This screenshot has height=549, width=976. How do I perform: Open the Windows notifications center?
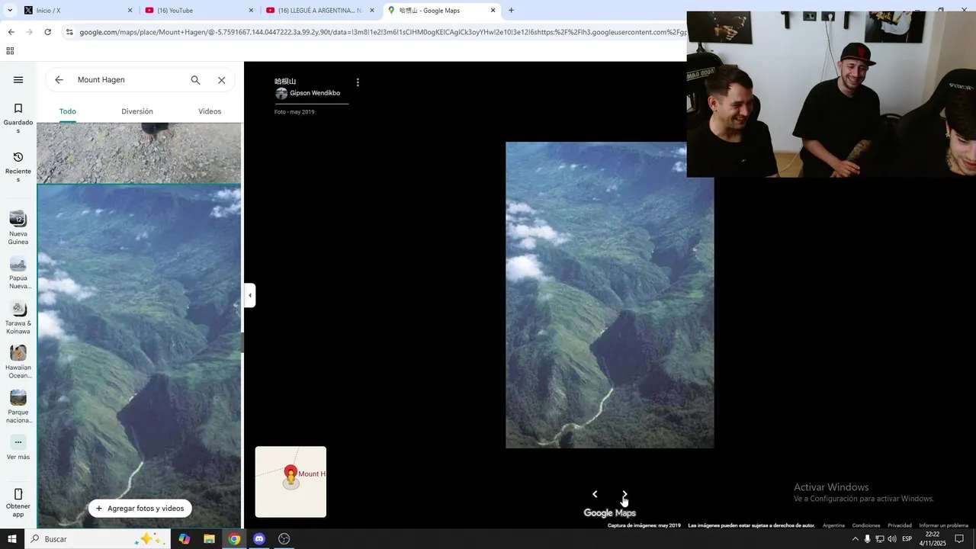pyautogui.click(x=959, y=539)
